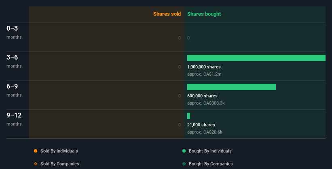Toggle the Bought By Individuals legend label
This screenshot has width=332, height=169.
(210, 151)
